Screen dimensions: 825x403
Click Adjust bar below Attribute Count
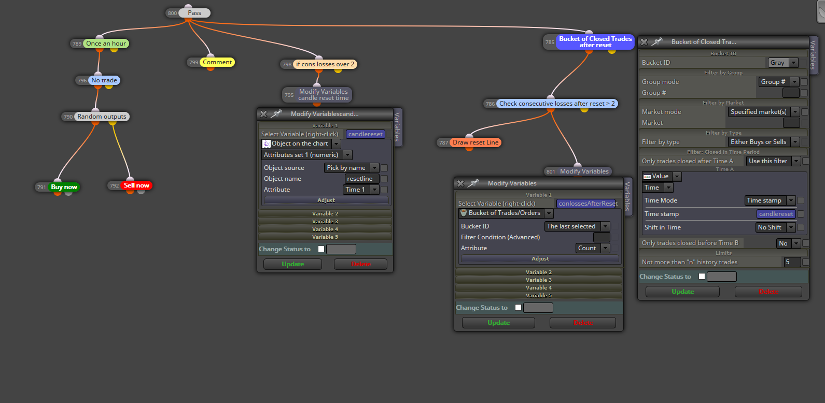coord(540,258)
